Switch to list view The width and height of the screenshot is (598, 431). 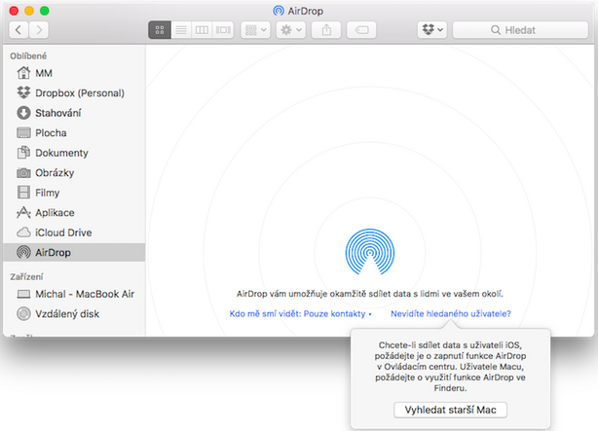click(181, 30)
